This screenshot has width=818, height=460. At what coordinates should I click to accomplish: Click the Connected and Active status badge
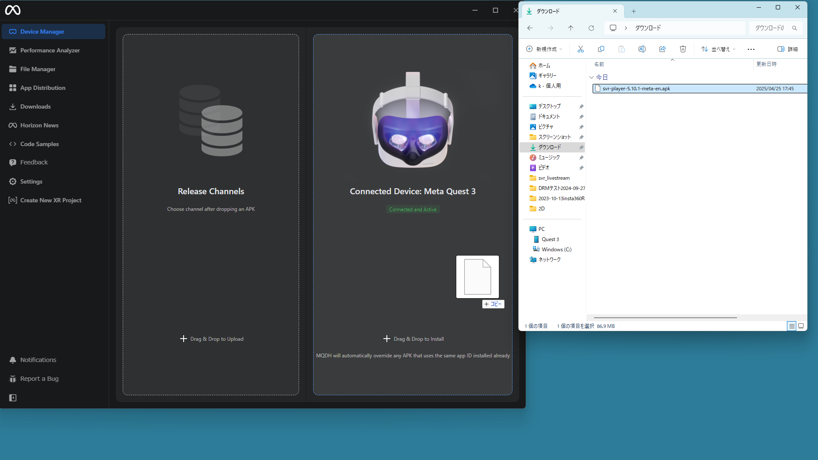(x=413, y=210)
